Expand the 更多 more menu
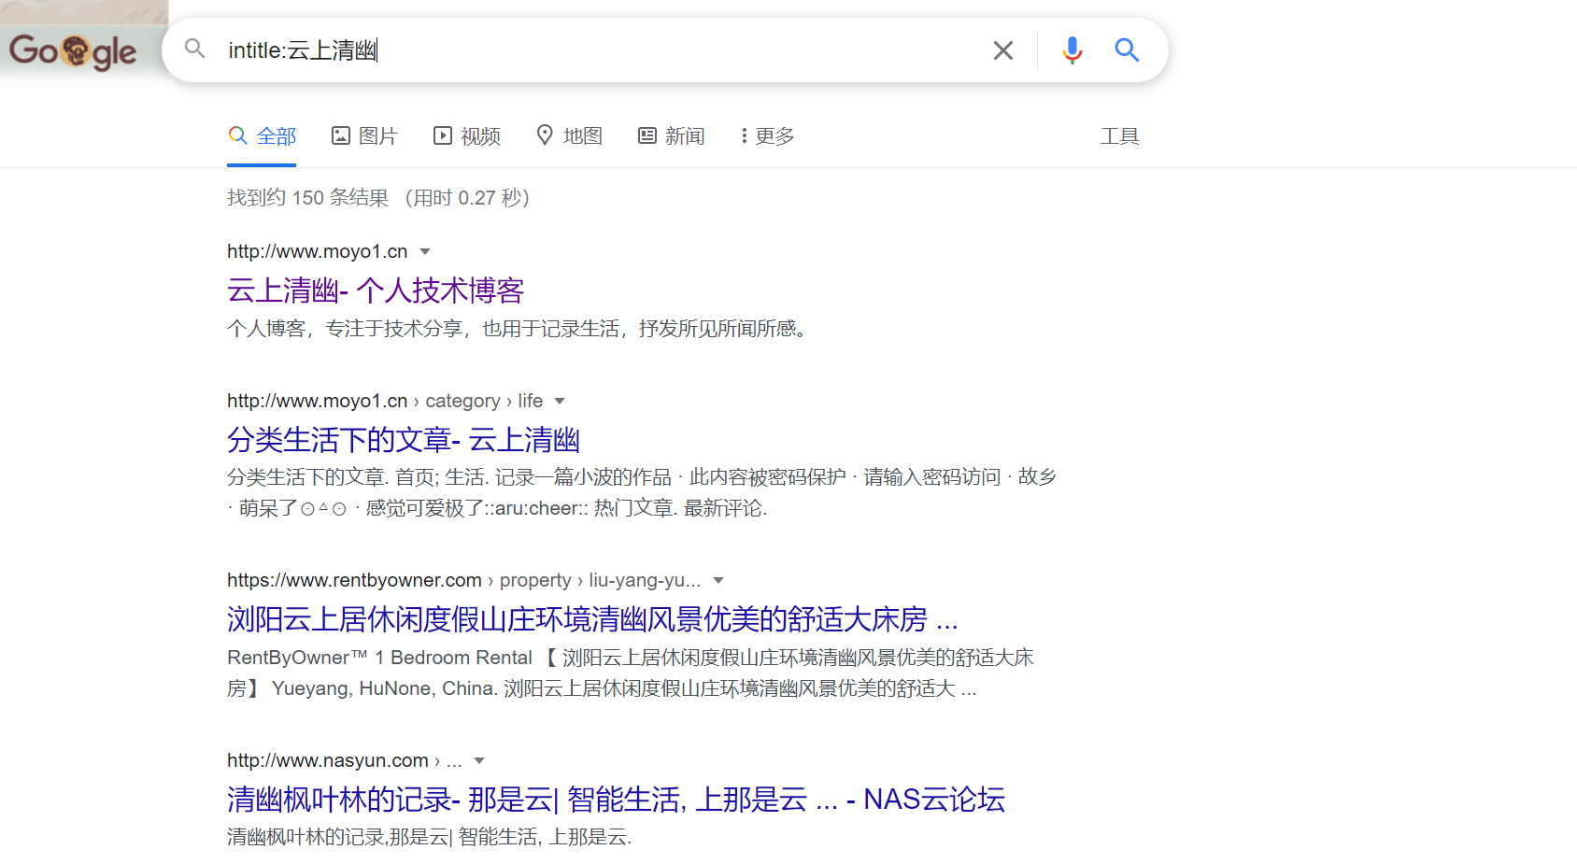Screen dimensions: 1577x864 click(767, 136)
